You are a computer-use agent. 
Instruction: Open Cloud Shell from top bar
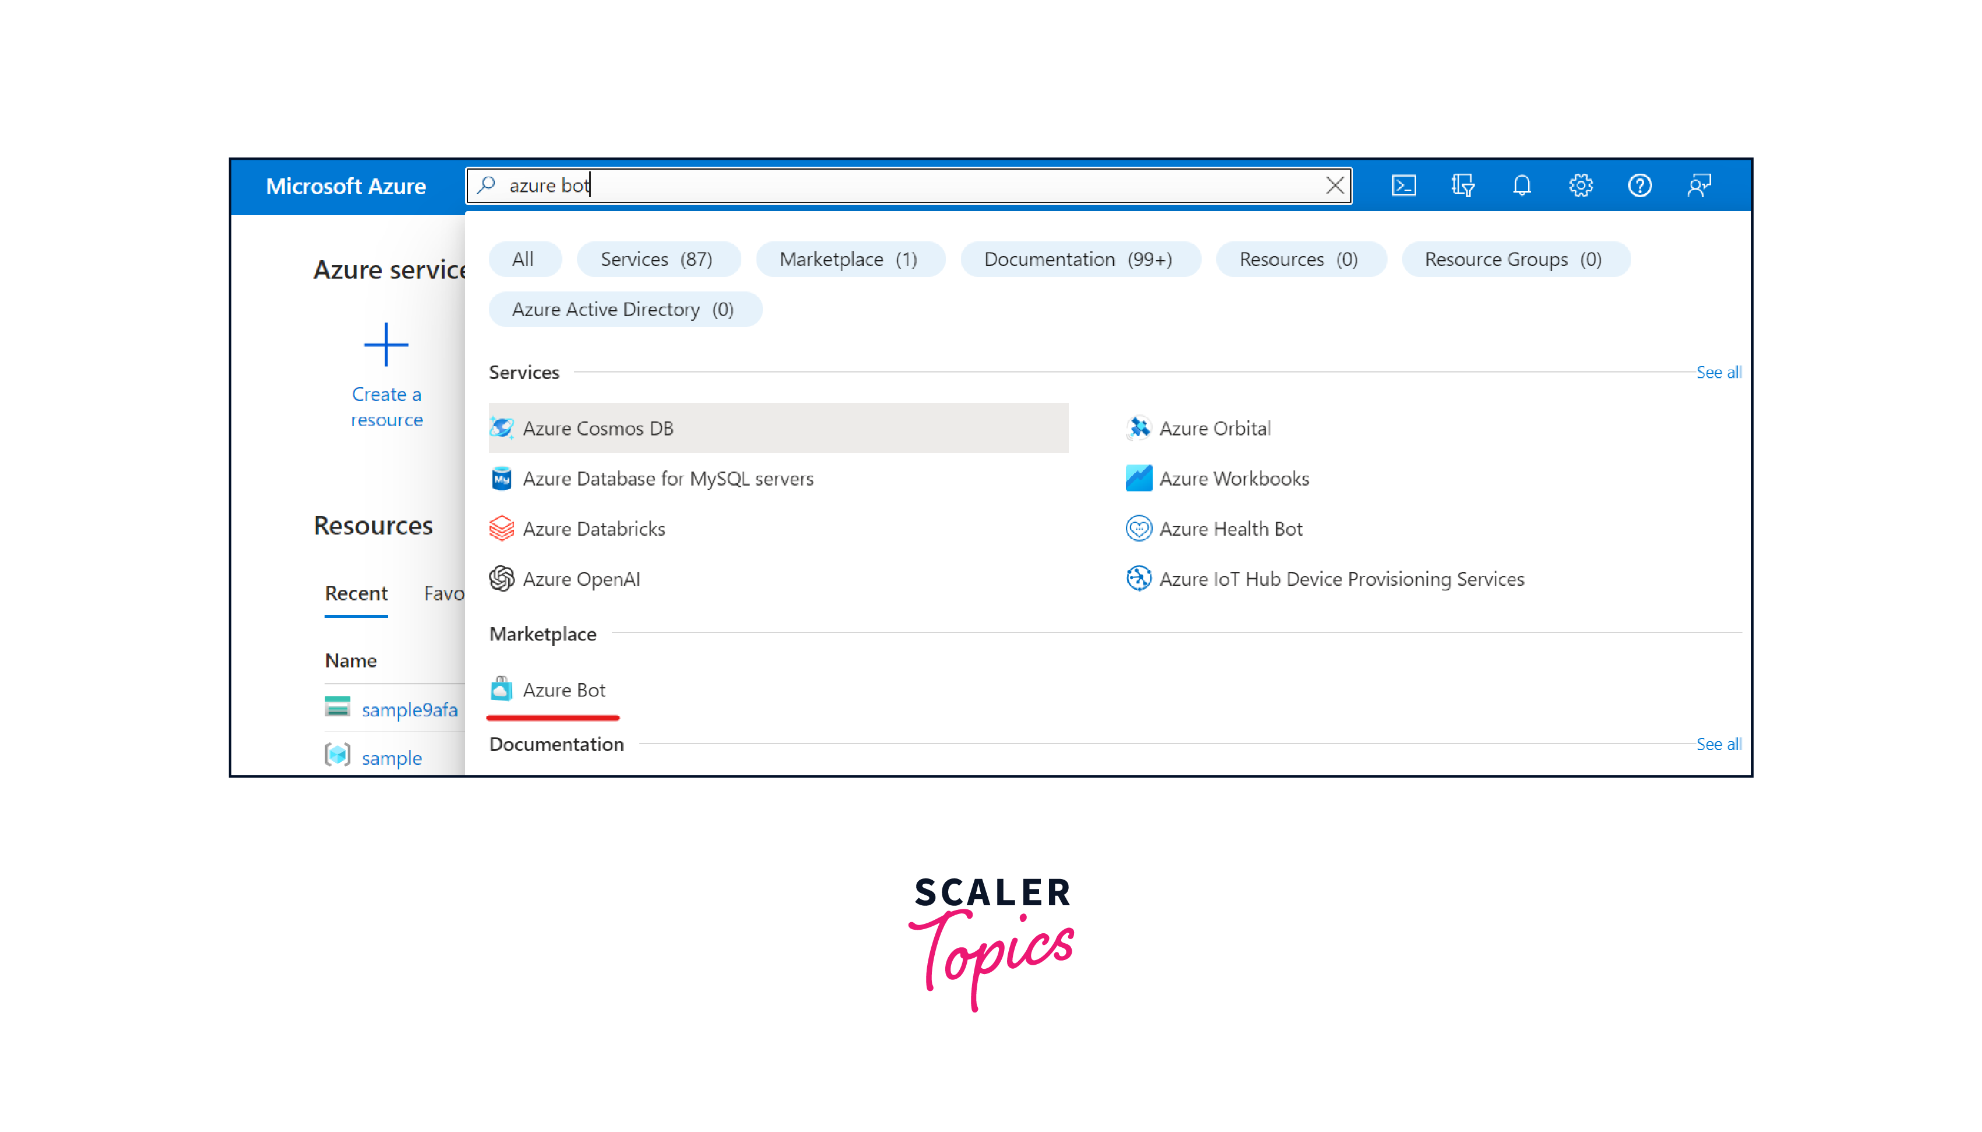[x=1403, y=186]
